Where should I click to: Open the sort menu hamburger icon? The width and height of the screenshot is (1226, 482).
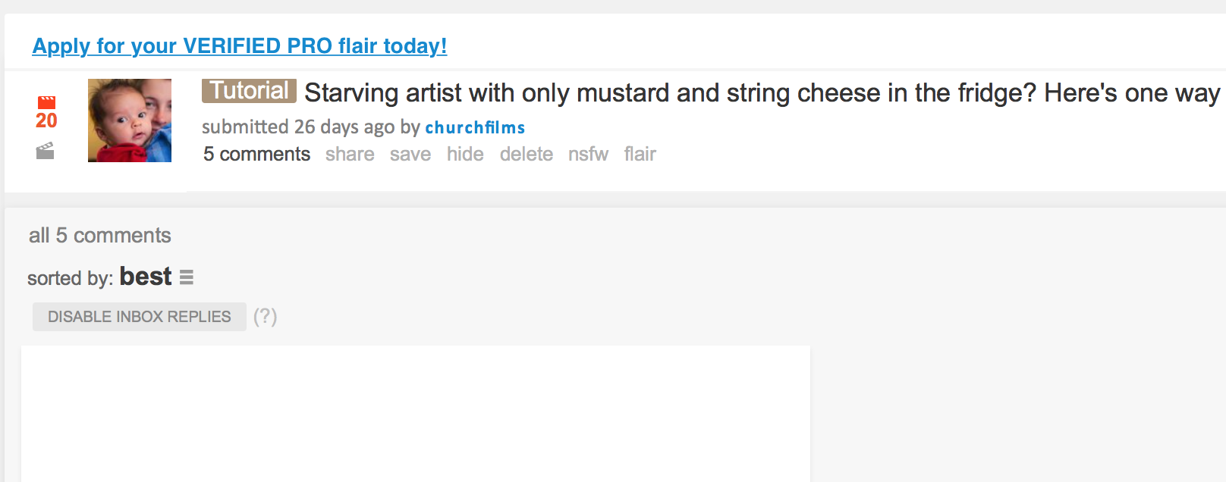pos(187,277)
